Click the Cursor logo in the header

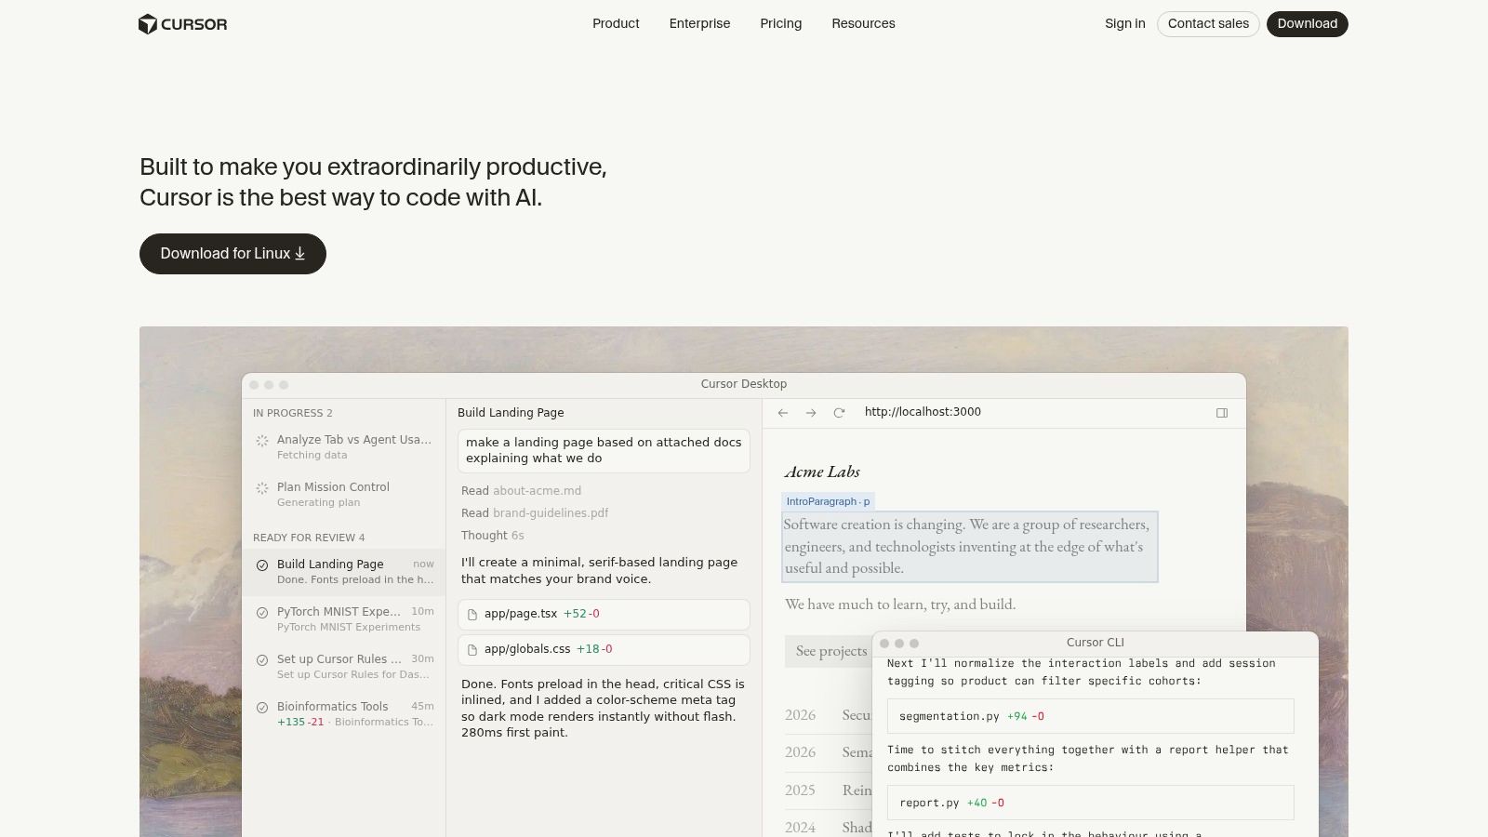[182, 24]
